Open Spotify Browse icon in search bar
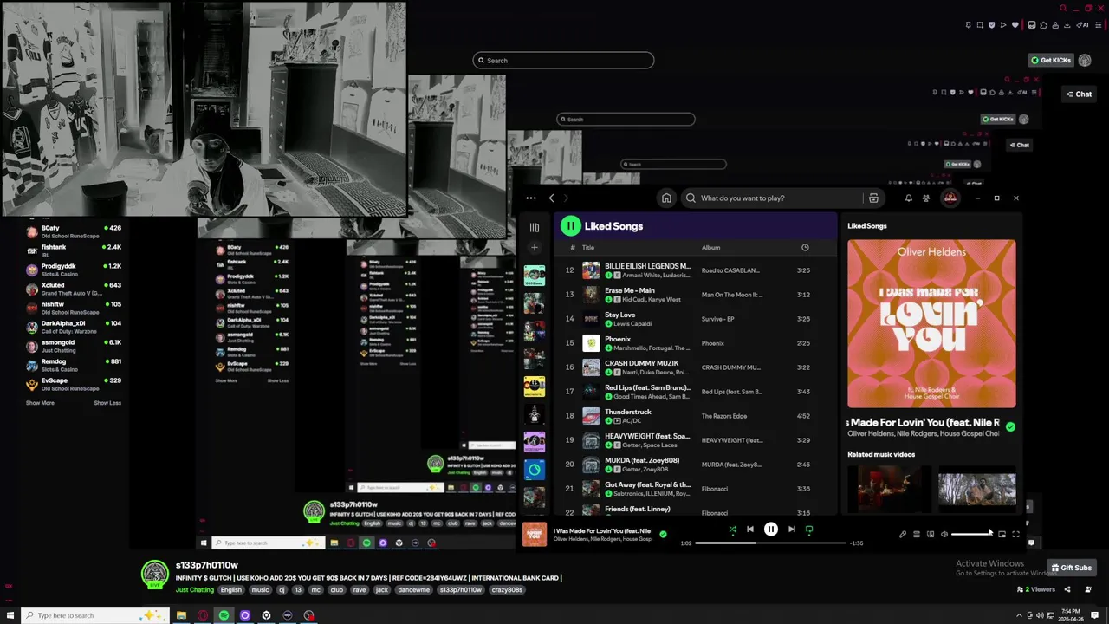1109x624 pixels. pyautogui.click(x=873, y=198)
